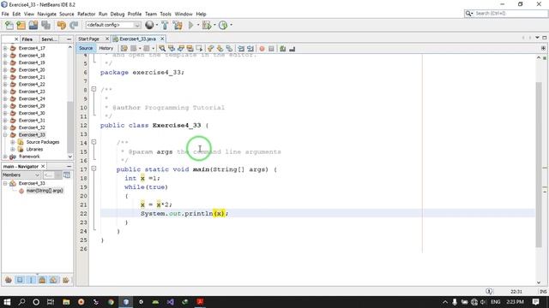
Task: Open the File menu
Action: [x=5, y=14]
